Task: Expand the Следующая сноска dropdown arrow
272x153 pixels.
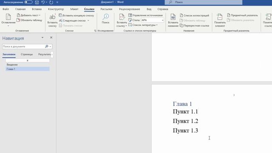Action: point(88,20)
